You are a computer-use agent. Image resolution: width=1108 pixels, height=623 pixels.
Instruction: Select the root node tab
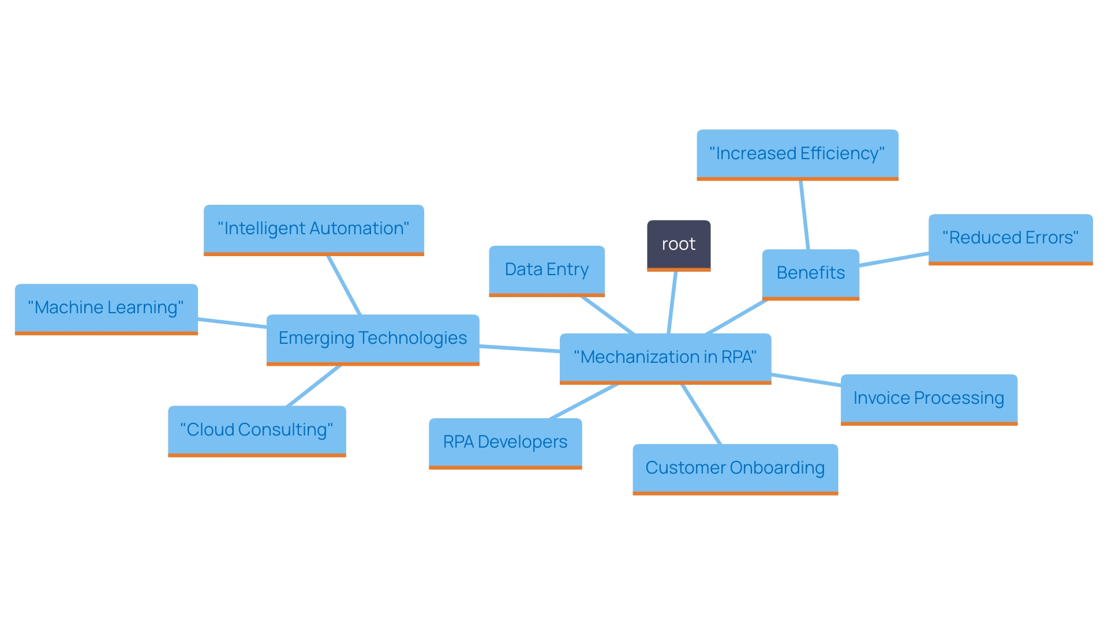(x=679, y=243)
